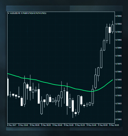Screen dimensions: 128x136
Task: Open the chart menu triangle beside AUDUSD,M5
Action: tap(9, 13)
